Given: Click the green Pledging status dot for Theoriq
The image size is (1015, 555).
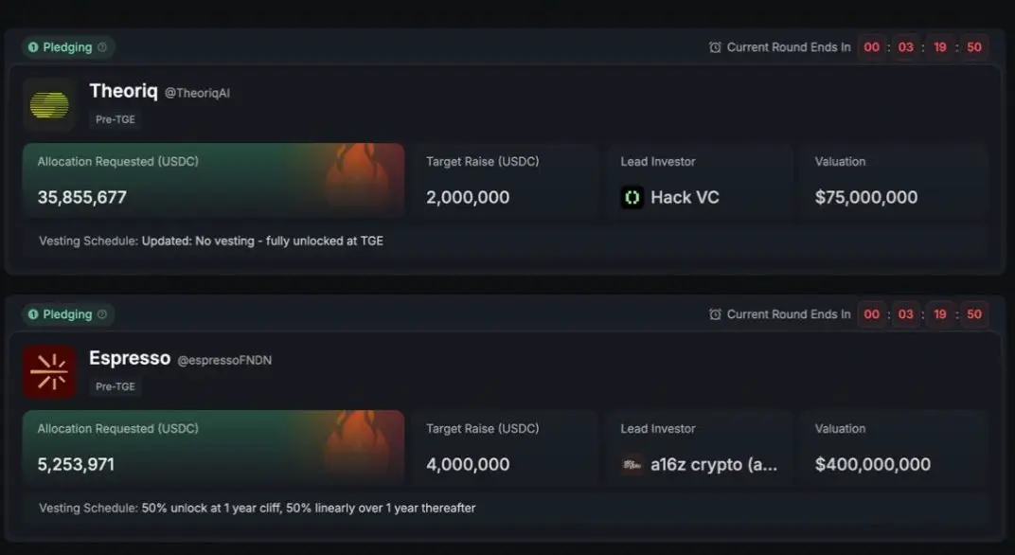Looking at the screenshot, I should coord(33,47).
